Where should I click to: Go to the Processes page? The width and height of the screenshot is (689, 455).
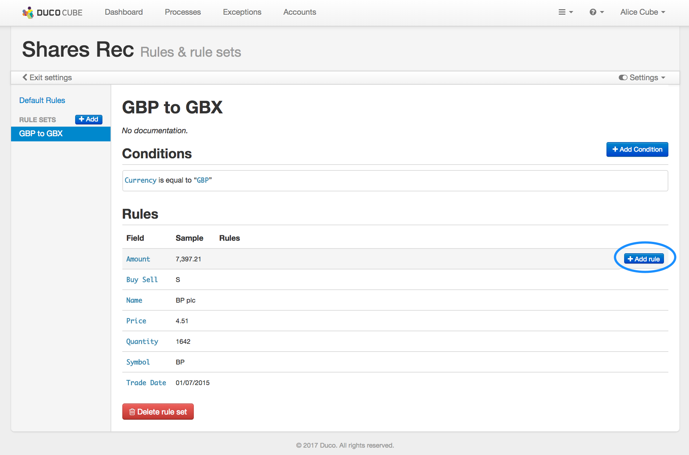(x=182, y=12)
